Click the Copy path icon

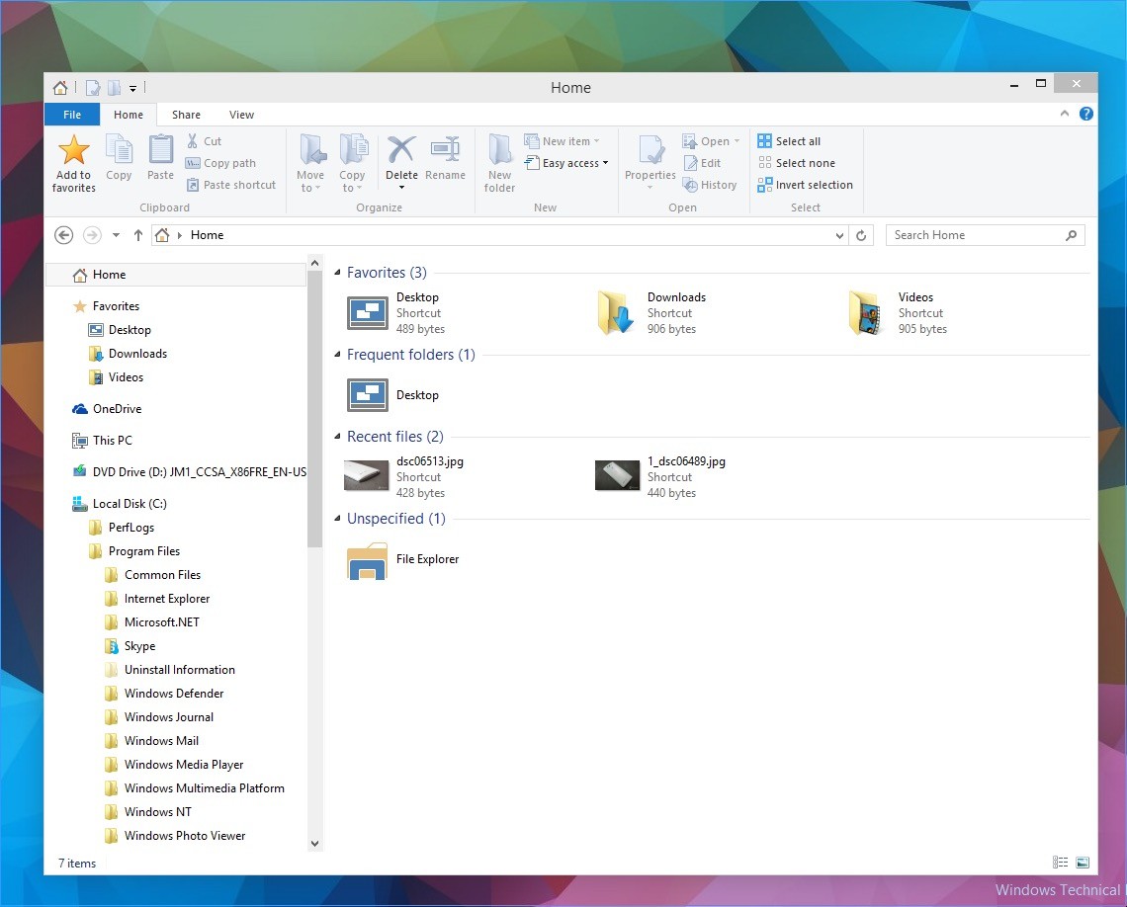click(192, 163)
